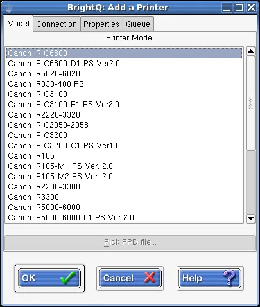Viewport: 260px width, 307px height.
Task: Select Canon iR C3100 entry
Action: (125, 94)
